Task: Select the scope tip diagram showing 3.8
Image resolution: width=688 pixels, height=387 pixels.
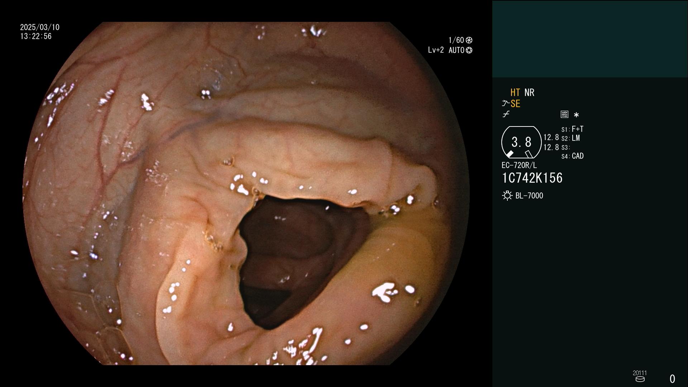Action: [x=521, y=142]
